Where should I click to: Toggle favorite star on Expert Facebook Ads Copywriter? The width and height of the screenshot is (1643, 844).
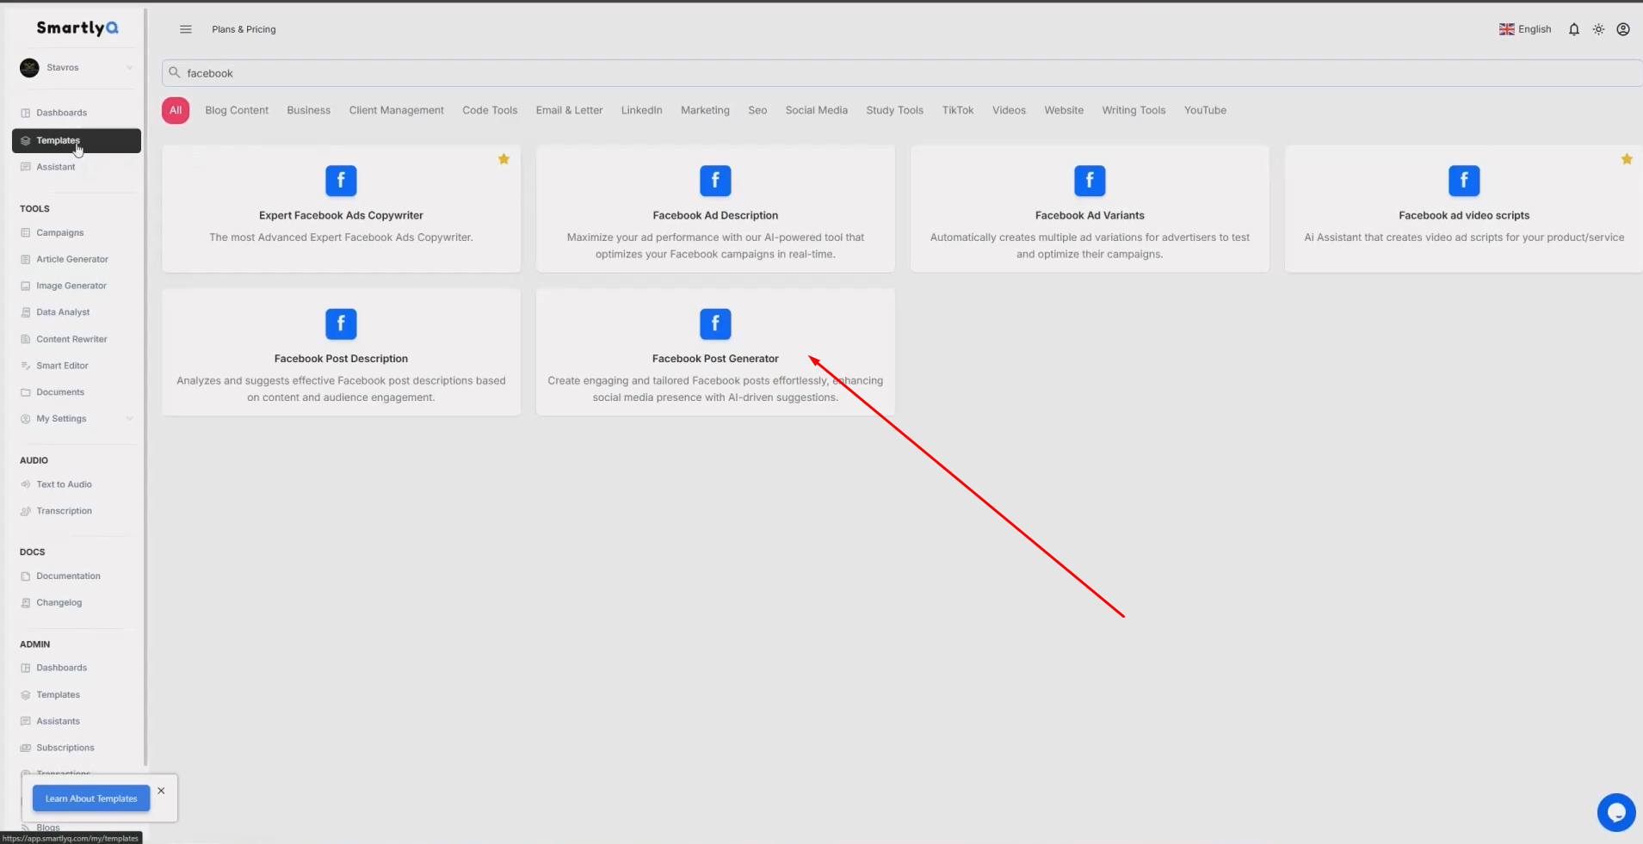coord(504,159)
